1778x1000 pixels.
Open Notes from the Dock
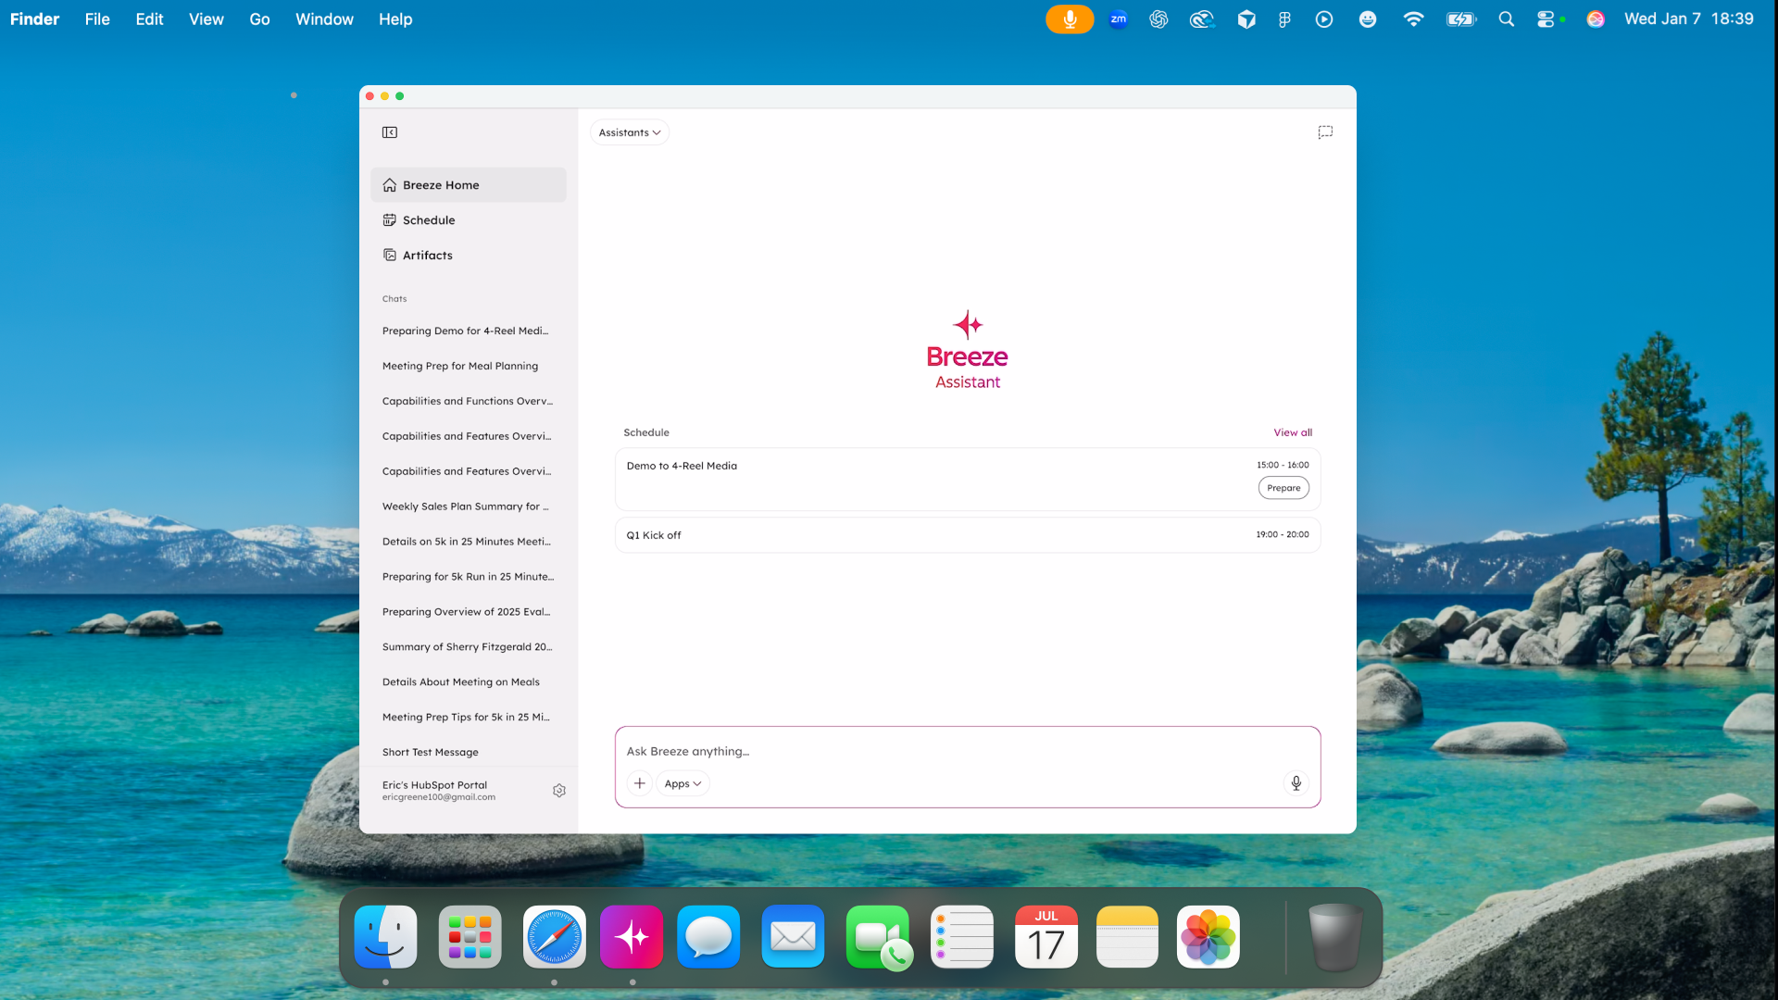pyautogui.click(x=1127, y=937)
